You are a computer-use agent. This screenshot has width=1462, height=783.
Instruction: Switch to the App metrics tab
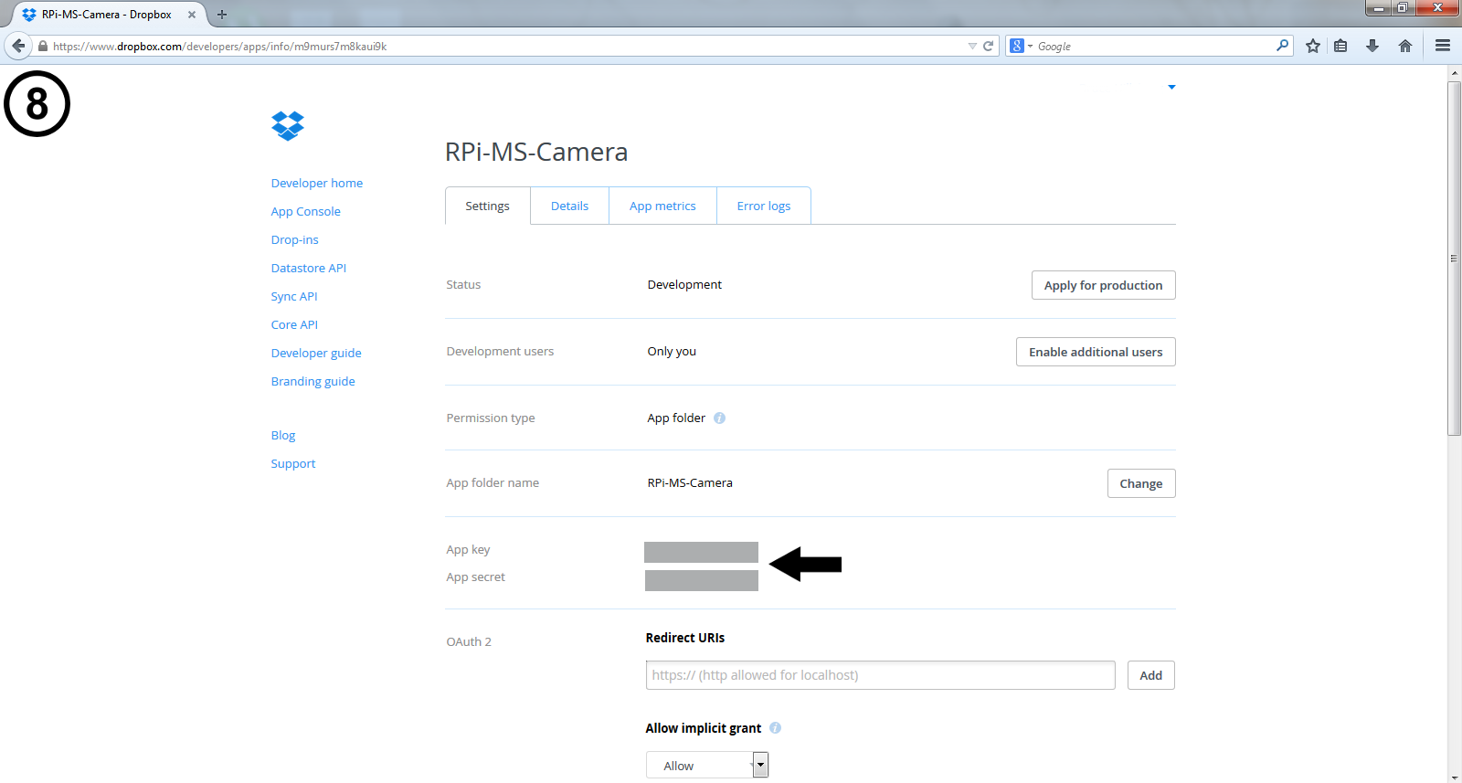tap(662, 206)
